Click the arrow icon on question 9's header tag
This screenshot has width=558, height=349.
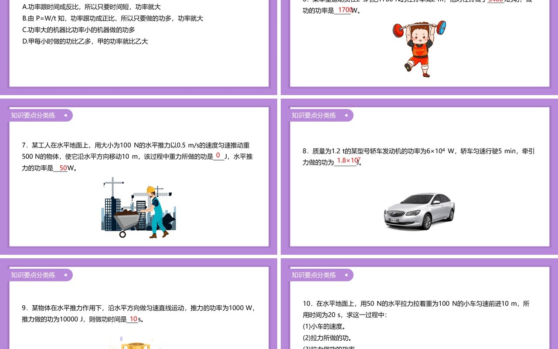coord(65,275)
